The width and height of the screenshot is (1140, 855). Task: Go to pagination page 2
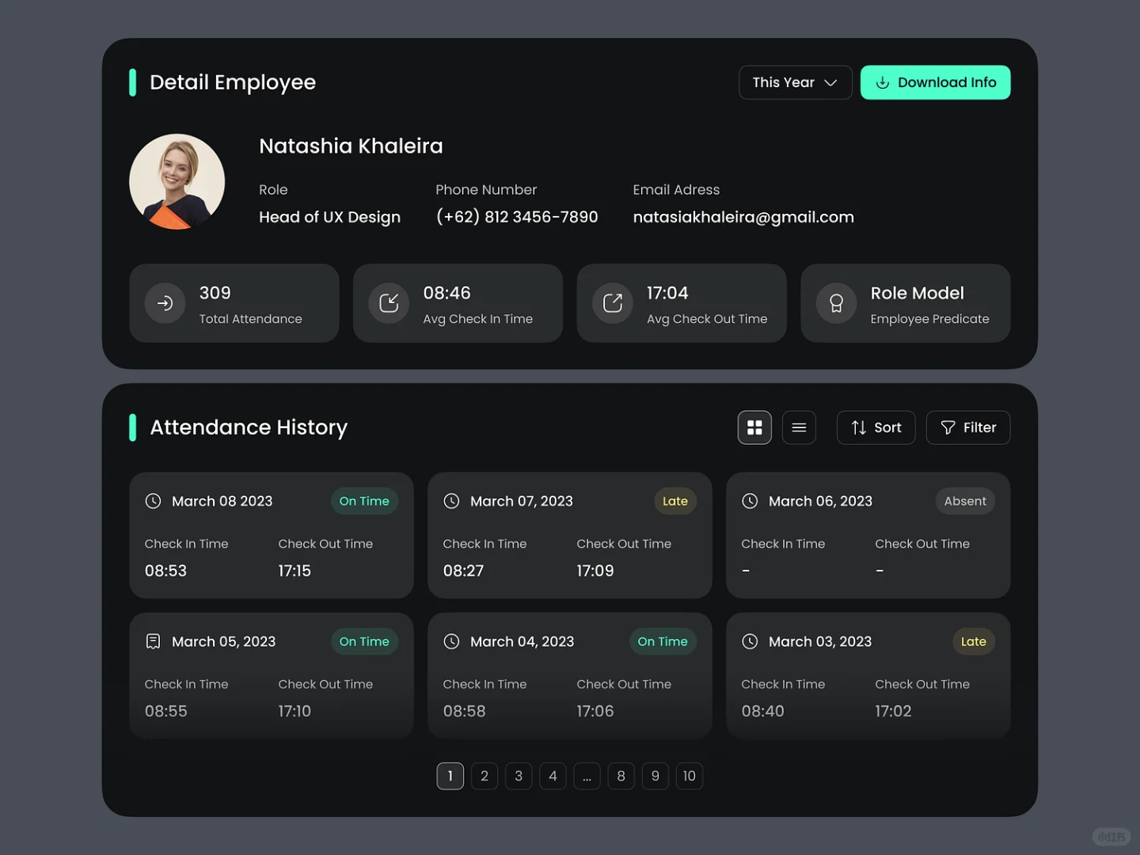pos(484,776)
